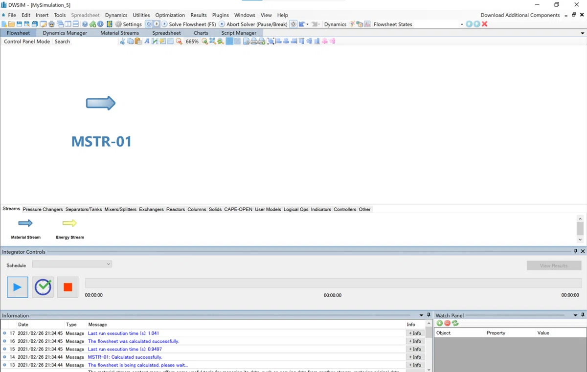
Task: Open the undo history dropdown arrow
Action: 307,24
